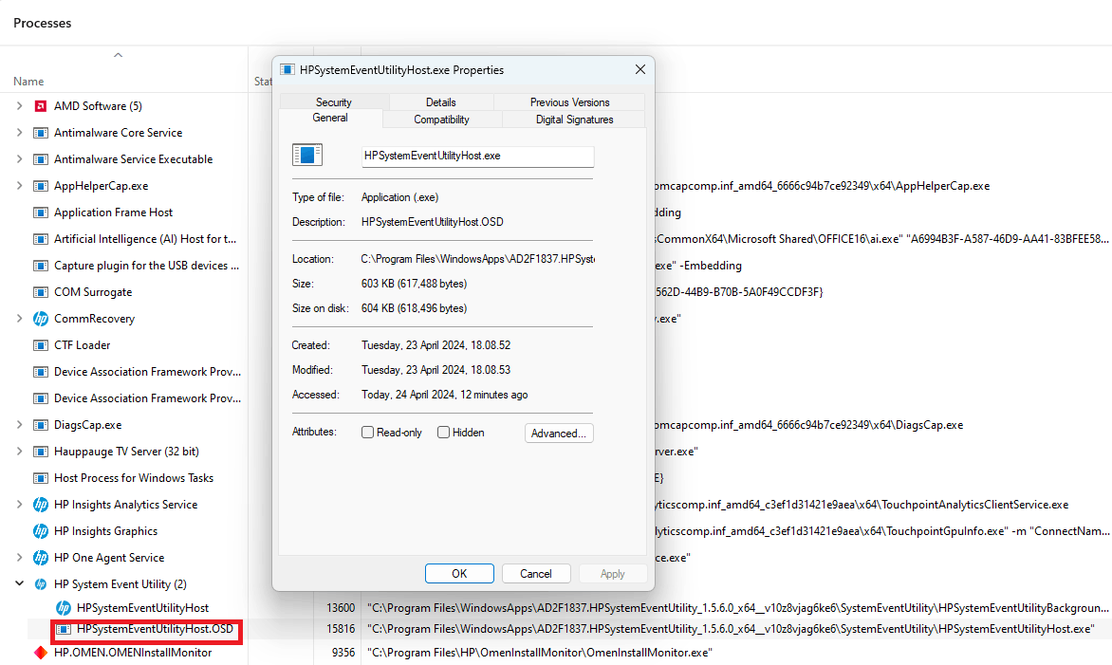The image size is (1112, 665).
Task: Click the file icon in the General tab
Action: [x=307, y=155]
